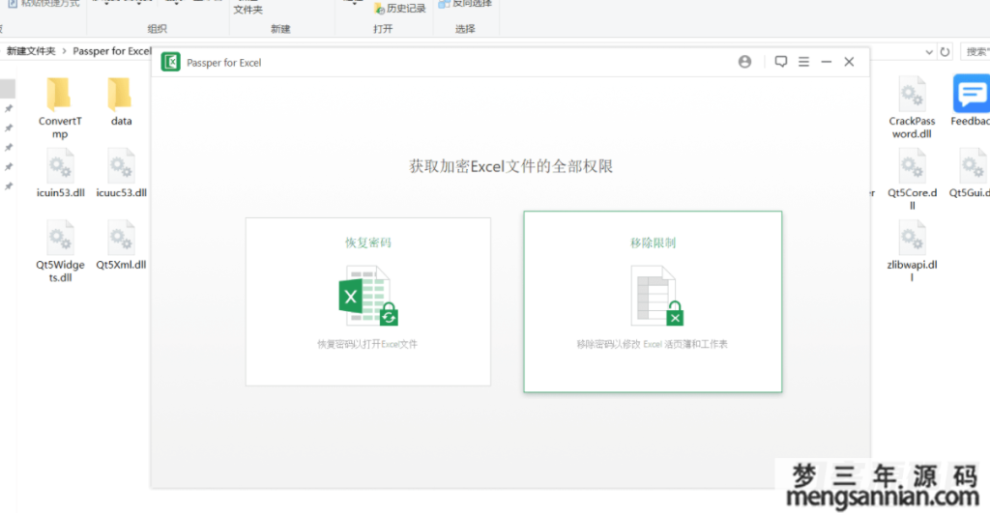The image size is (990, 513).
Task: Select Qt5Gui.dll file in Explorer
Action: pyautogui.click(x=970, y=174)
